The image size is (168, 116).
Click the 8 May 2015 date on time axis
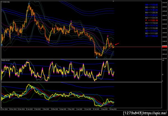[71, 109]
